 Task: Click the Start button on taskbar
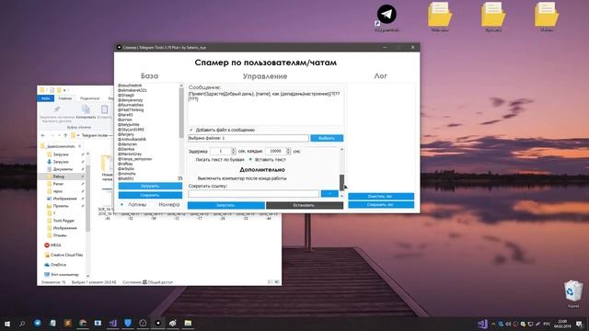click(7, 323)
